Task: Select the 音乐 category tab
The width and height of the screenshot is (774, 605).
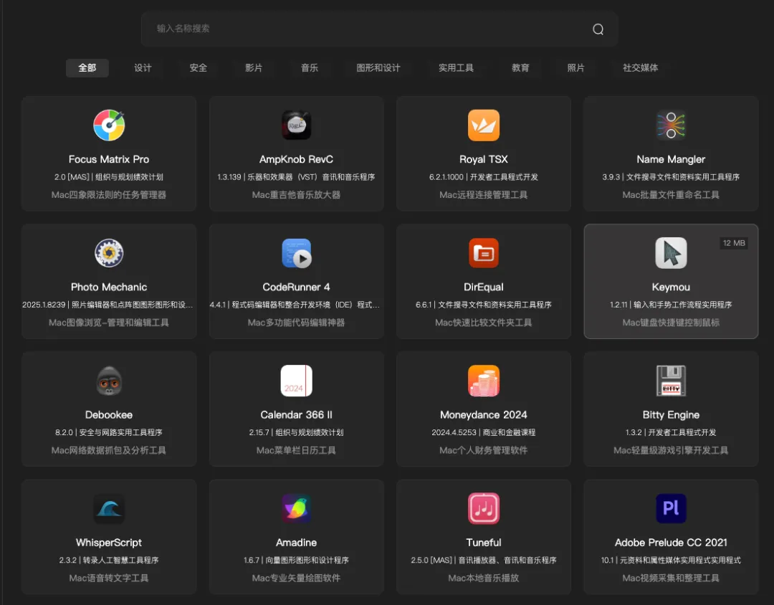Action: [x=310, y=67]
